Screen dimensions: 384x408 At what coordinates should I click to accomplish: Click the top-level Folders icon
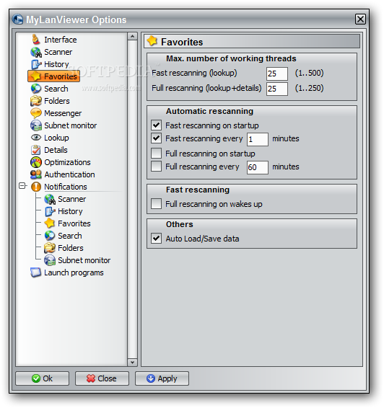(36, 101)
